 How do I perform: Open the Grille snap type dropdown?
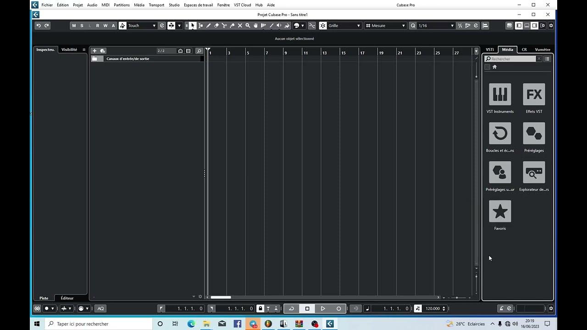pos(344,26)
